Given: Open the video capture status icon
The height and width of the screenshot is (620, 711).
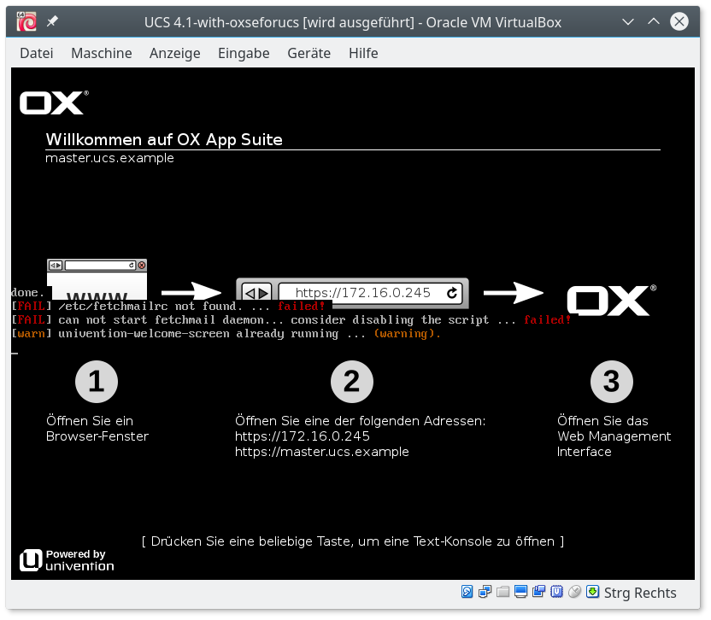Looking at the screenshot, I should click(539, 592).
